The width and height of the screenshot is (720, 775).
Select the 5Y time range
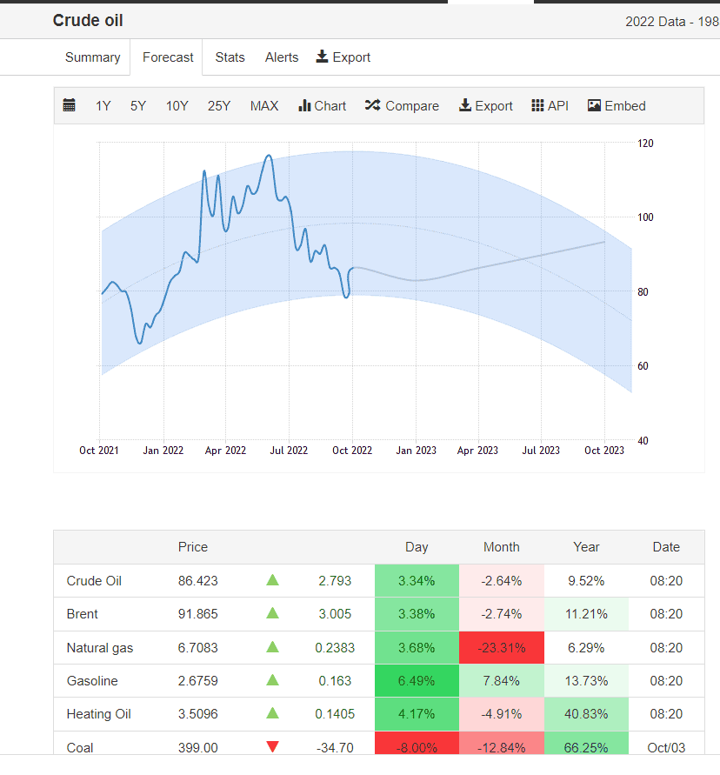click(x=138, y=106)
